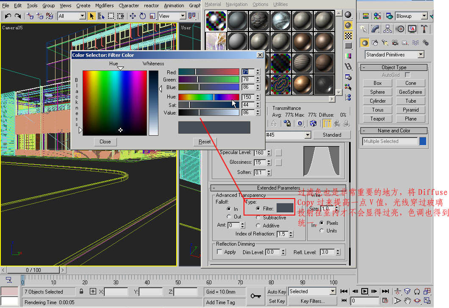
Task: Toggle checkered background in Material Editor
Action: pyautogui.click(x=348, y=36)
